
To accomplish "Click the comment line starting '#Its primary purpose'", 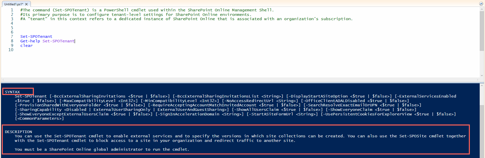I will coord(136,15).
